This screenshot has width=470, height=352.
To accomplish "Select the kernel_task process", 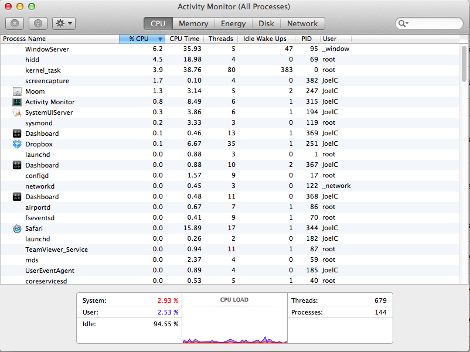I will pyautogui.click(x=43, y=70).
